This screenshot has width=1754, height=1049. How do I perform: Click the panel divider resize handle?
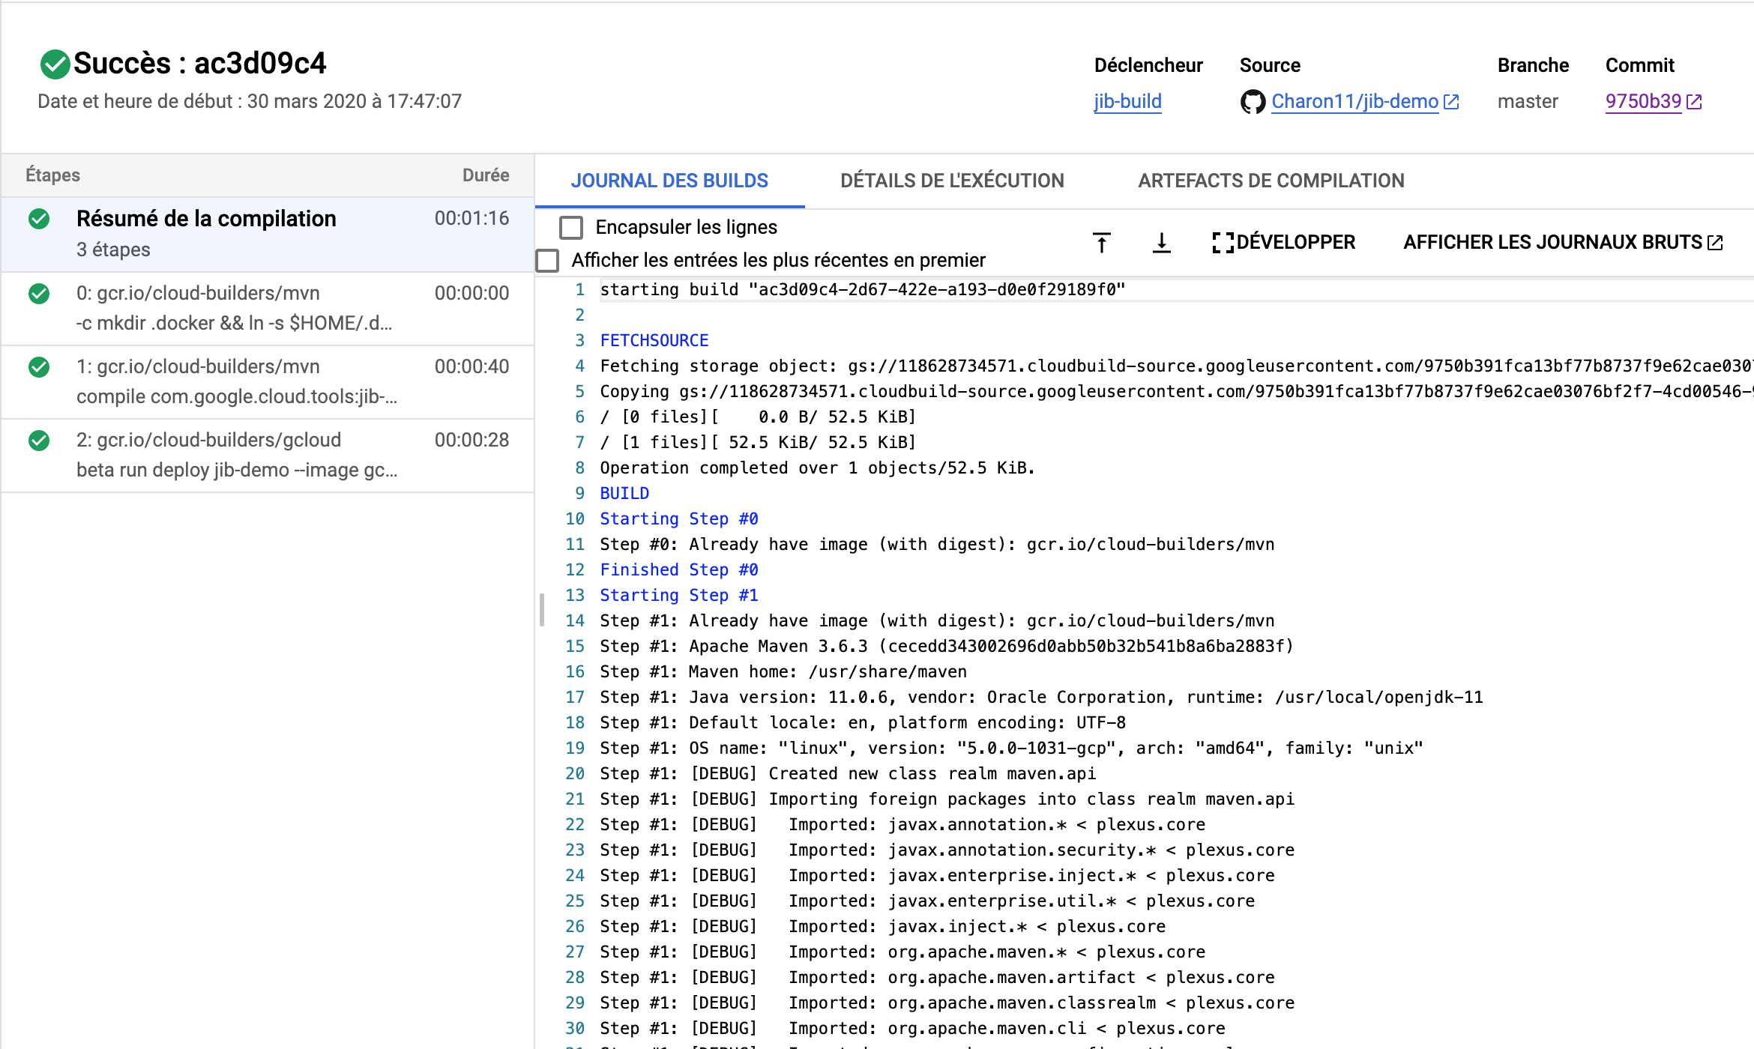[541, 610]
